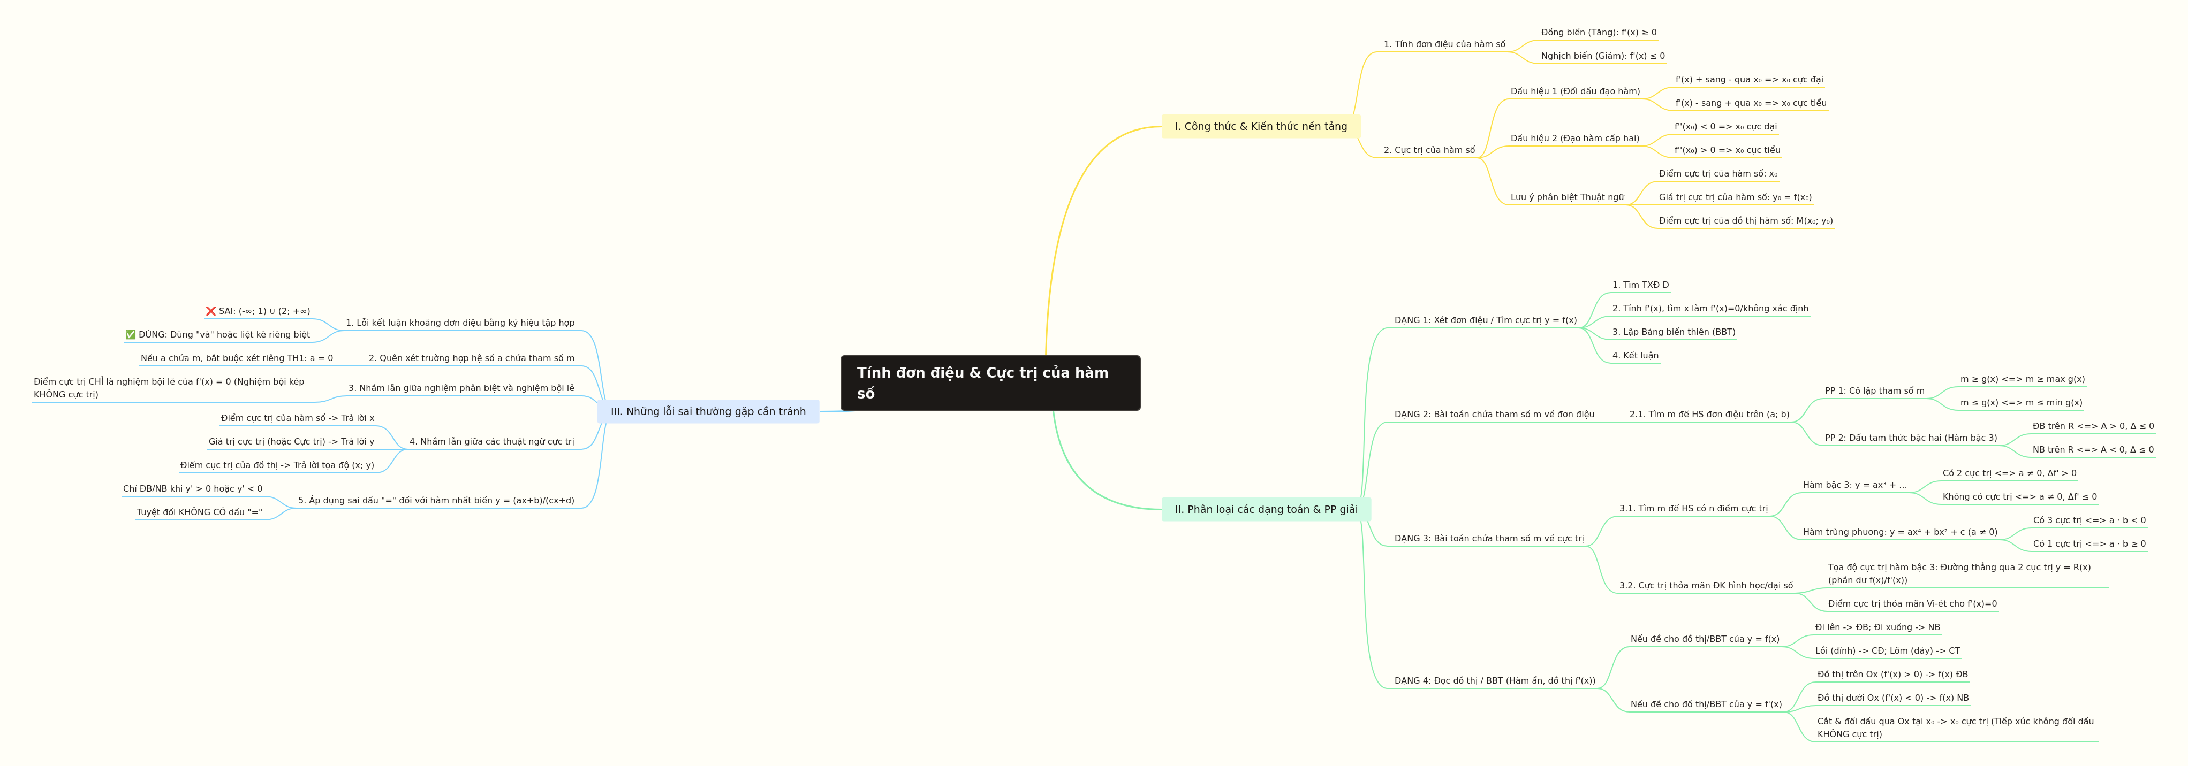Click branch 'III. Những lỗi sai thường gặp cần tránh'
2188x766 pixels.
(x=708, y=411)
